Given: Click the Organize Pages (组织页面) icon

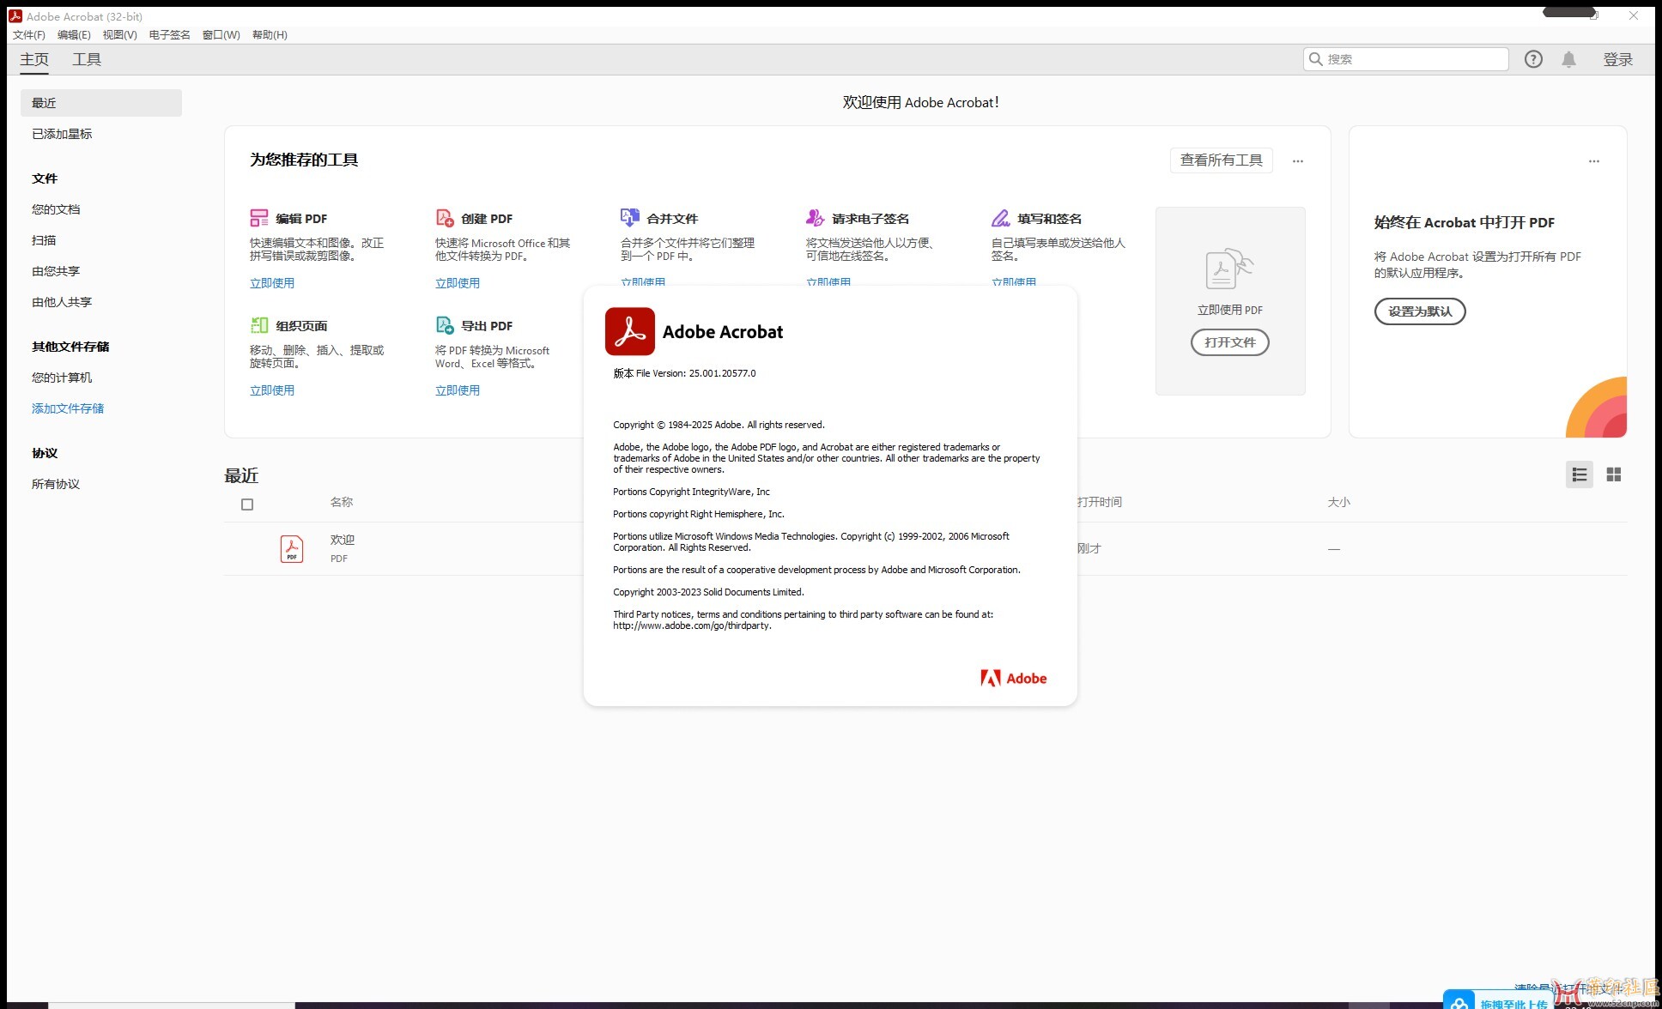Looking at the screenshot, I should [x=259, y=325].
